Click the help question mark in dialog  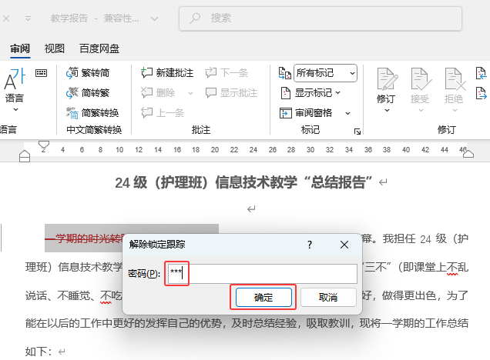click(x=310, y=245)
